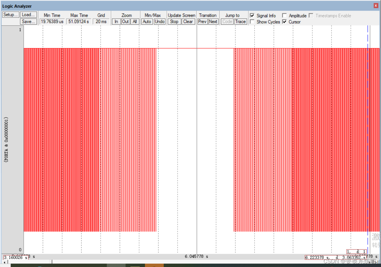Click the horizontal scrollbar left arrow
This screenshot has height=267, width=381.
tap(5, 262)
